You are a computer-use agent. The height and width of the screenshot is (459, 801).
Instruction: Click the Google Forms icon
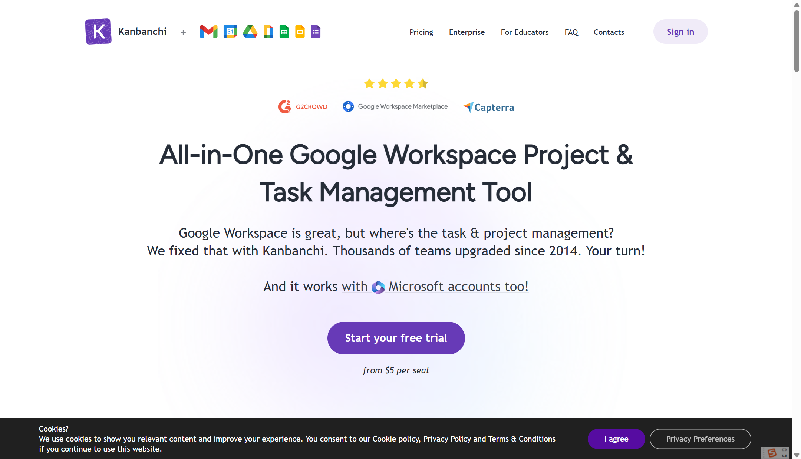tap(316, 32)
